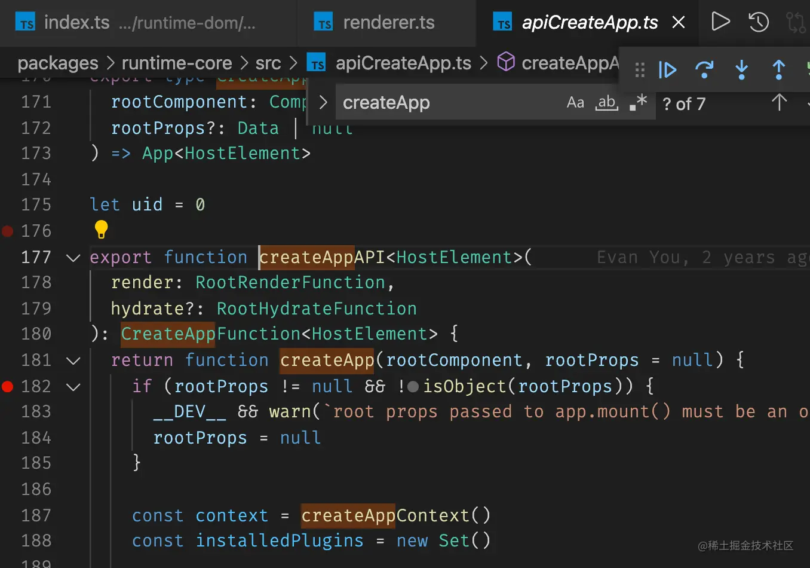Click the uid variable on line 175
810x568 pixels.
(147, 204)
